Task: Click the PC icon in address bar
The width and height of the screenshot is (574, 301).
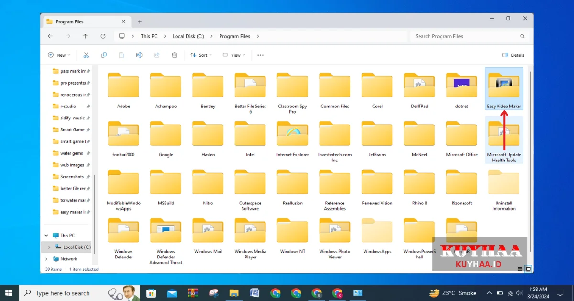Action: 122,36
